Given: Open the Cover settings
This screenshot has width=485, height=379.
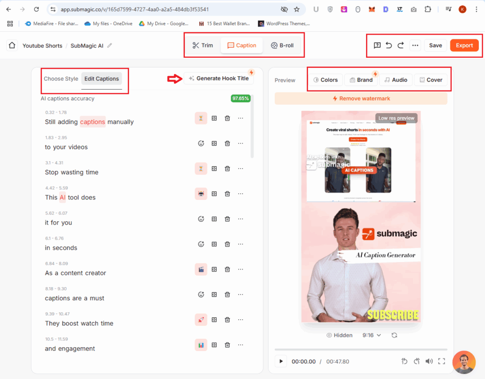Looking at the screenshot, I should [x=431, y=80].
